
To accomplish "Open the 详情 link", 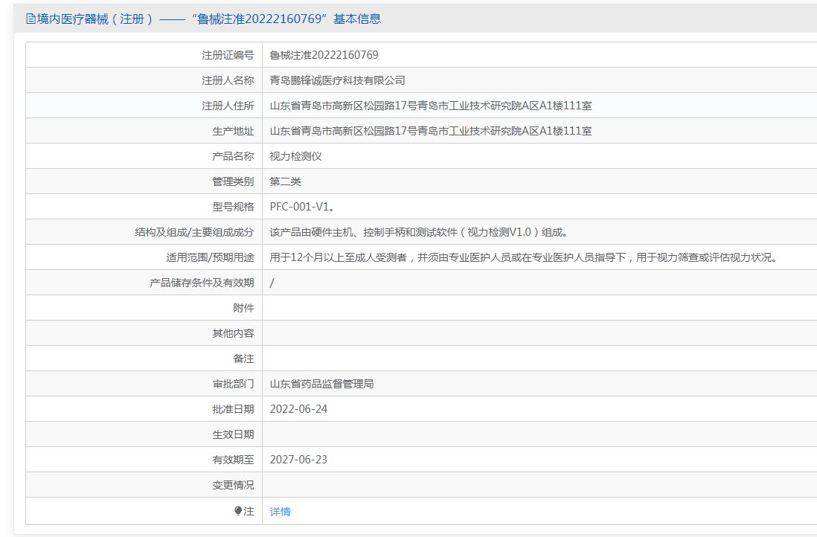I will click(x=280, y=512).
